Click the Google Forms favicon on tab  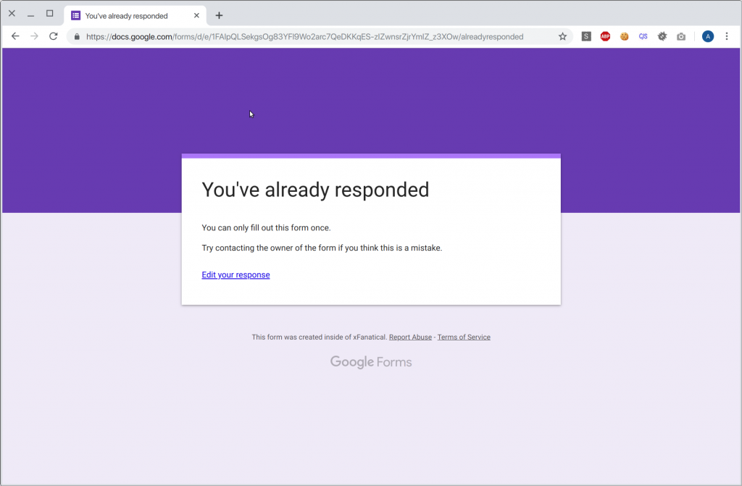(x=75, y=16)
